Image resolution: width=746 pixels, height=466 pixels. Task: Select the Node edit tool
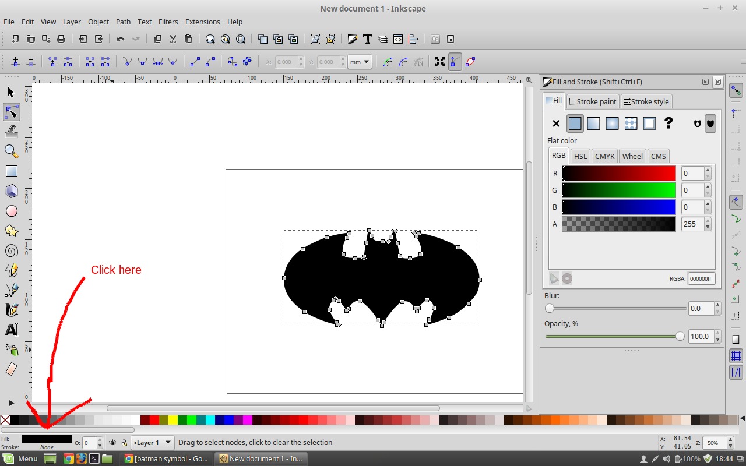tap(11, 112)
